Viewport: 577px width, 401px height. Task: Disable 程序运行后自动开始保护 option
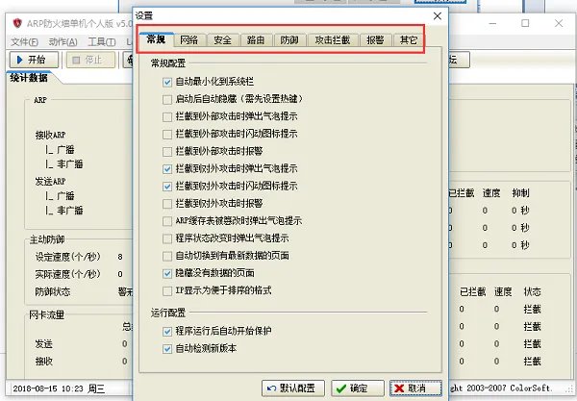point(168,330)
